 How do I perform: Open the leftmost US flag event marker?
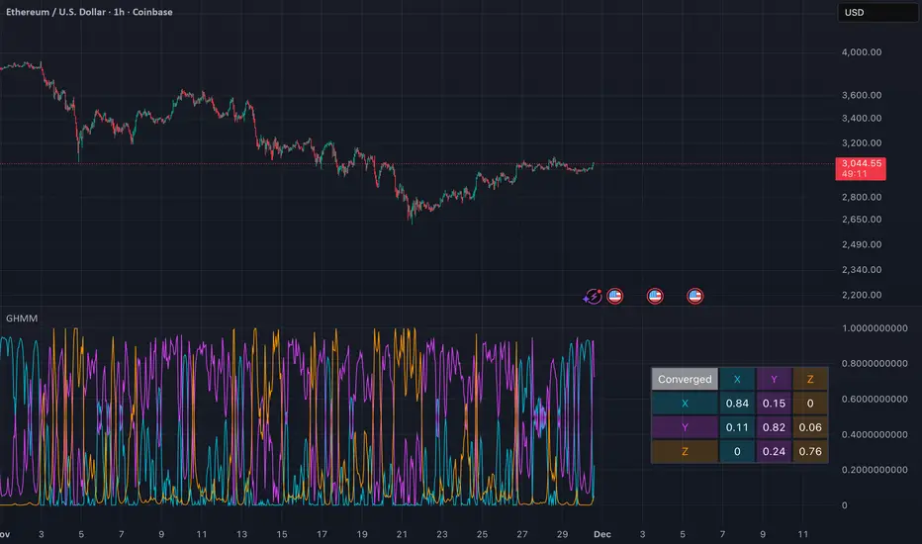click(614, 295)
